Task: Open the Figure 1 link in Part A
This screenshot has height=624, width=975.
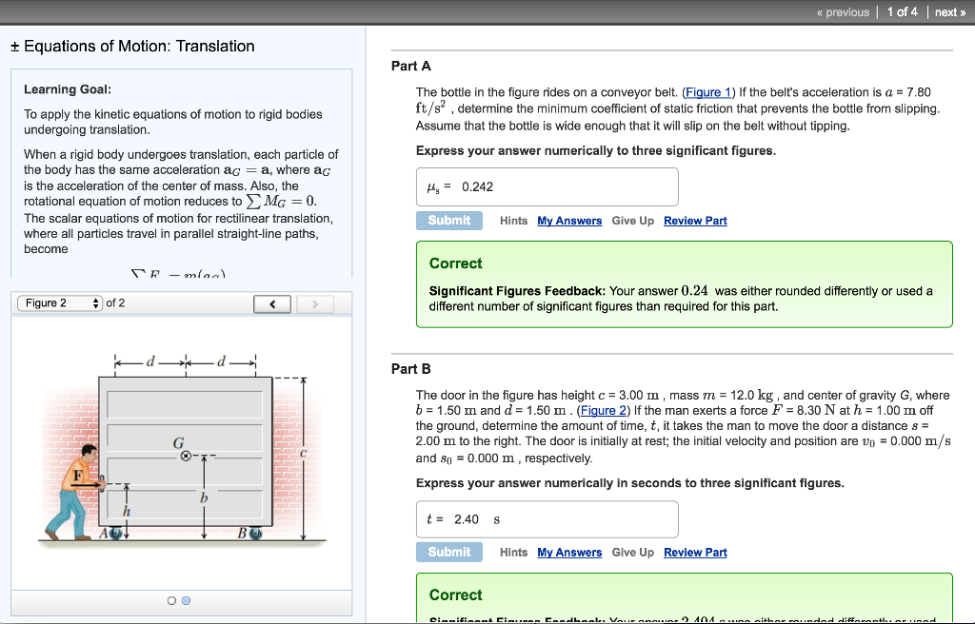Action: point(707,91)
